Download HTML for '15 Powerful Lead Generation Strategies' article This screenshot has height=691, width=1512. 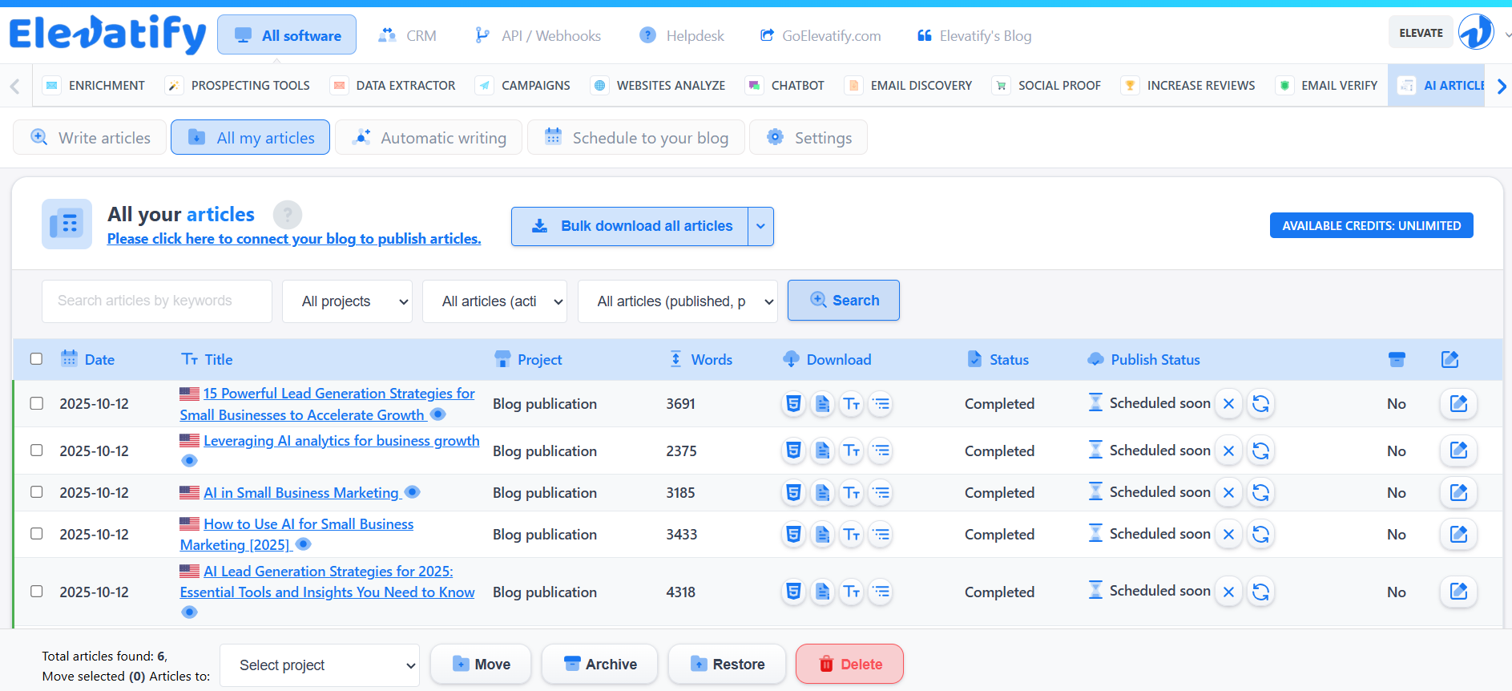tap(793, 403)
